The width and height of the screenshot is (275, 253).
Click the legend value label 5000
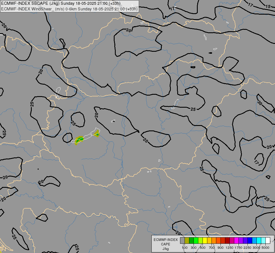point(265,248)
